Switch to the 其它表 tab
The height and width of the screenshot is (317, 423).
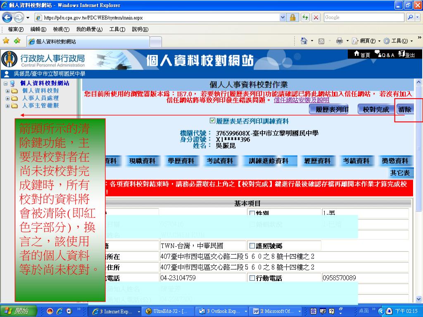point(400,173)
